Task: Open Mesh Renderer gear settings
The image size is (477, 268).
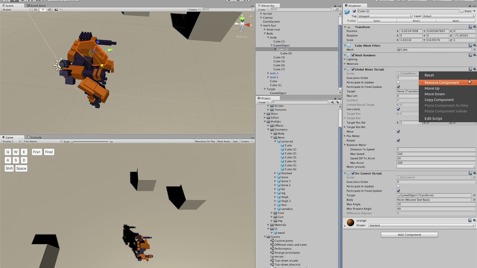Action: click(475, 55)
